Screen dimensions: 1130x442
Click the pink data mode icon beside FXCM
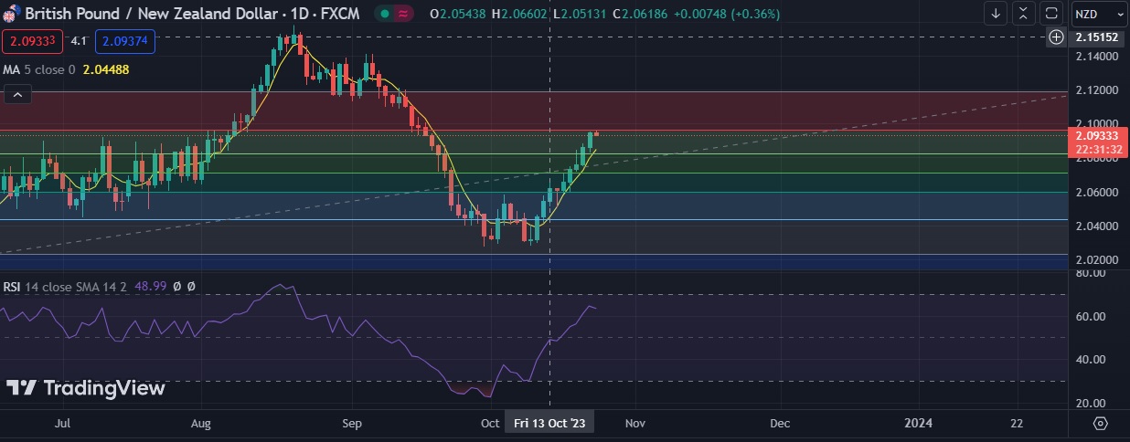pos(403,14)
